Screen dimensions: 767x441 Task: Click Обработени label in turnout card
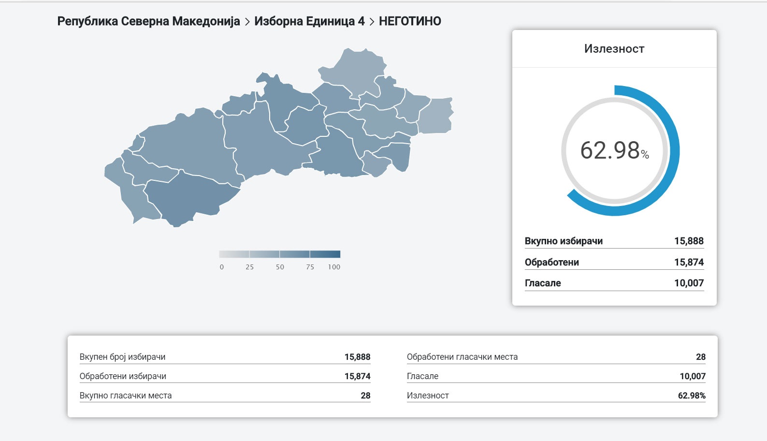[552, 262]
